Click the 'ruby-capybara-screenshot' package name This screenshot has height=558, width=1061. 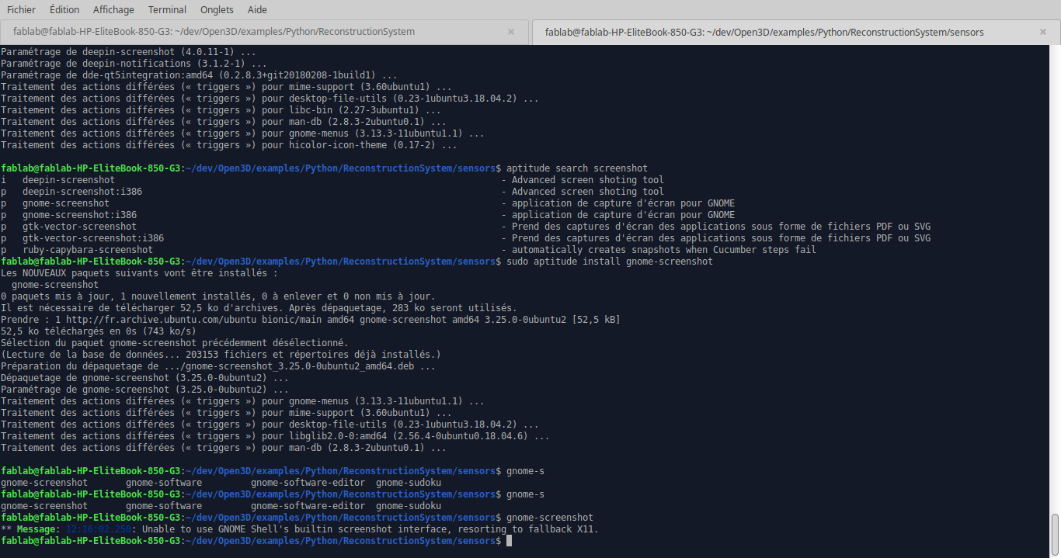pyautogui.click(x=87, y=250)
